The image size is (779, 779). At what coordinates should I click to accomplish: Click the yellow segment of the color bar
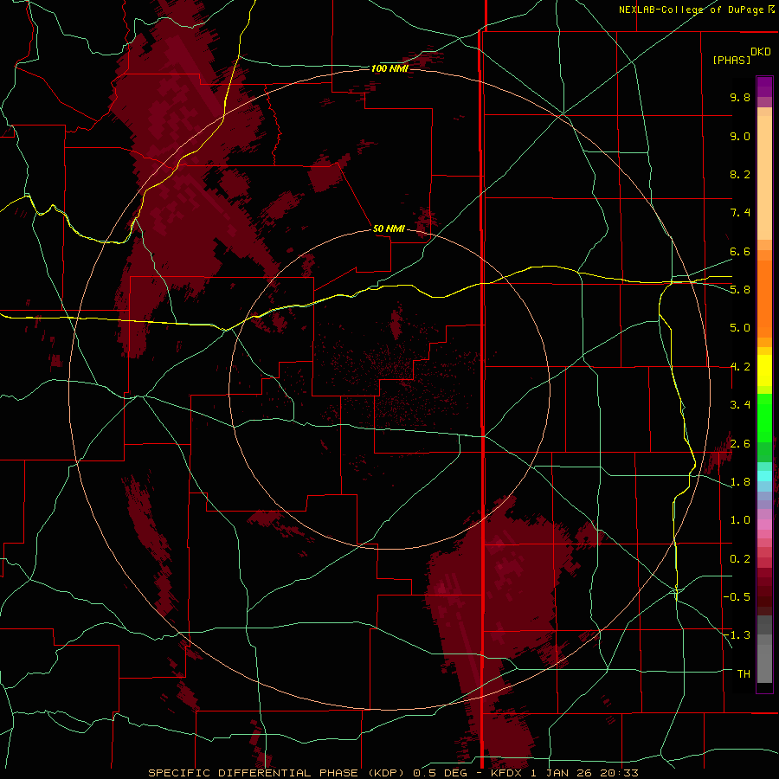click(764, 370)
